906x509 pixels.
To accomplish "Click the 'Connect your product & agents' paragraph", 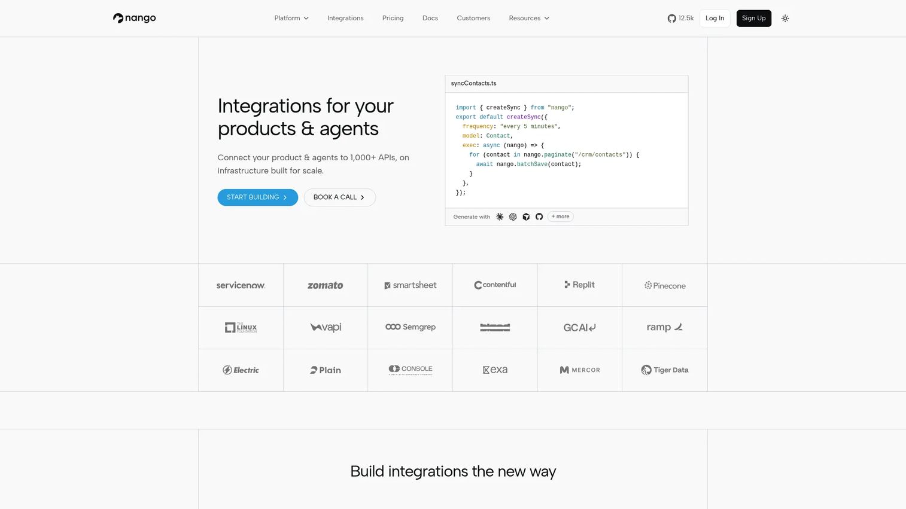I will pos(314,164).
